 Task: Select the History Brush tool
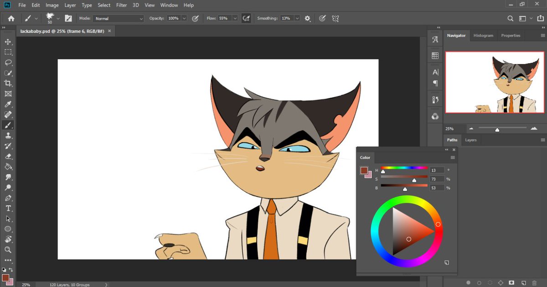click(x=8, y=146)
